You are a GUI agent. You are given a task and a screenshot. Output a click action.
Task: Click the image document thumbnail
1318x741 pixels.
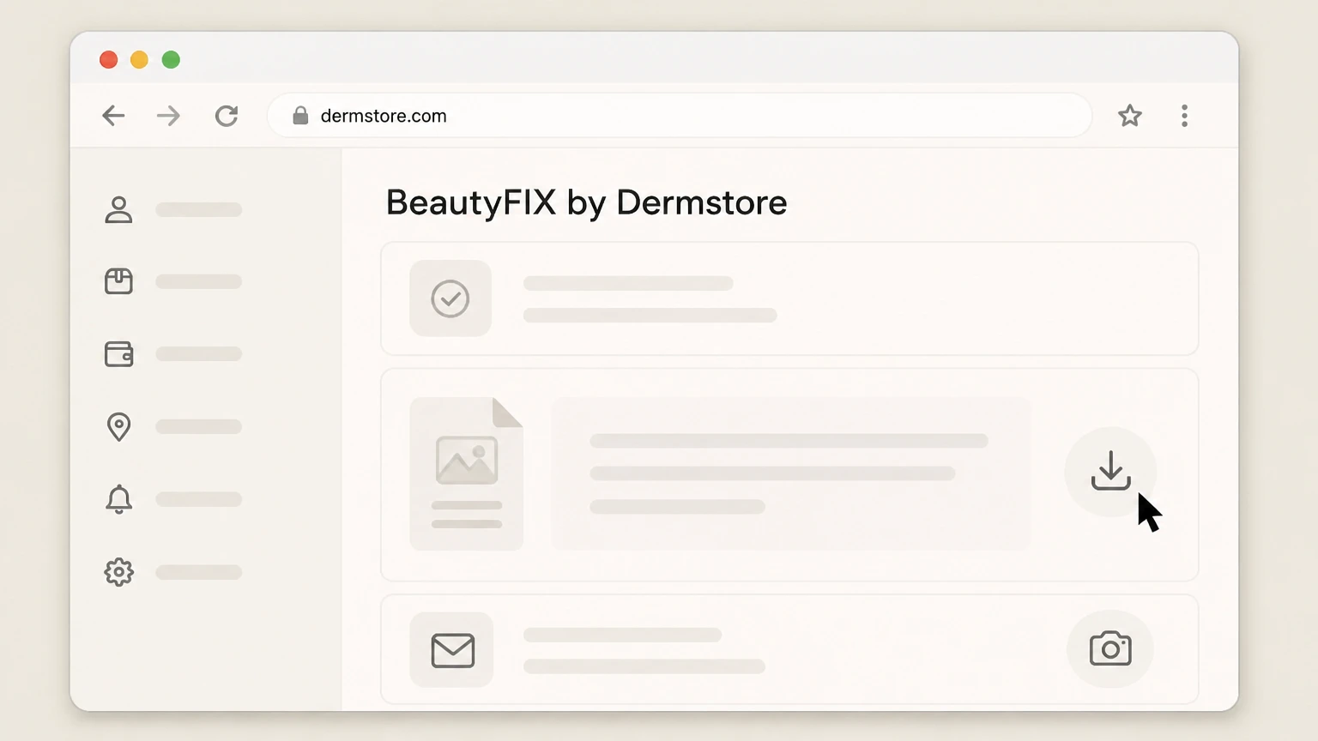coord(466,473)
